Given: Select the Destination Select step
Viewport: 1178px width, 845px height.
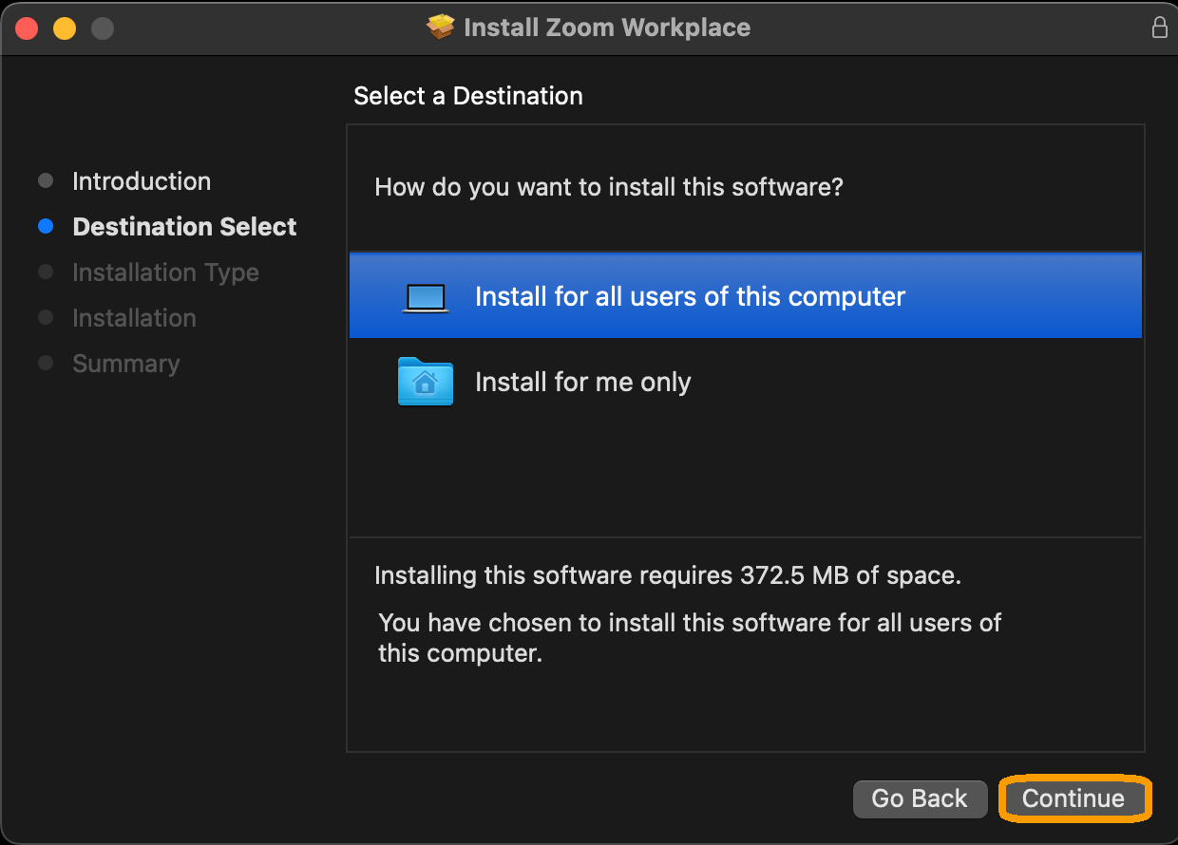Looking at the screenshot, I should pos(184,227).
